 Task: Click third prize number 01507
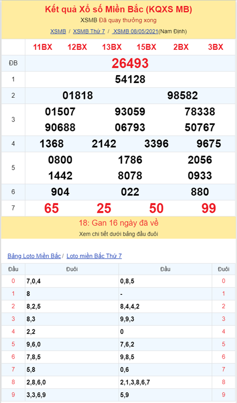(x=60, y=112)
